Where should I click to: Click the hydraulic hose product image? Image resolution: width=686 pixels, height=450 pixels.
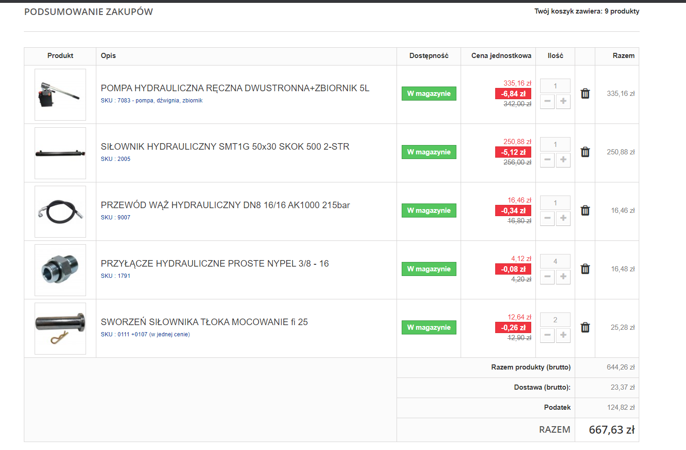pos(60,211)
